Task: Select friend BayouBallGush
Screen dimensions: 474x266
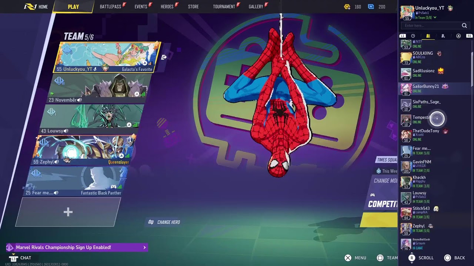Action: [435, 244]
